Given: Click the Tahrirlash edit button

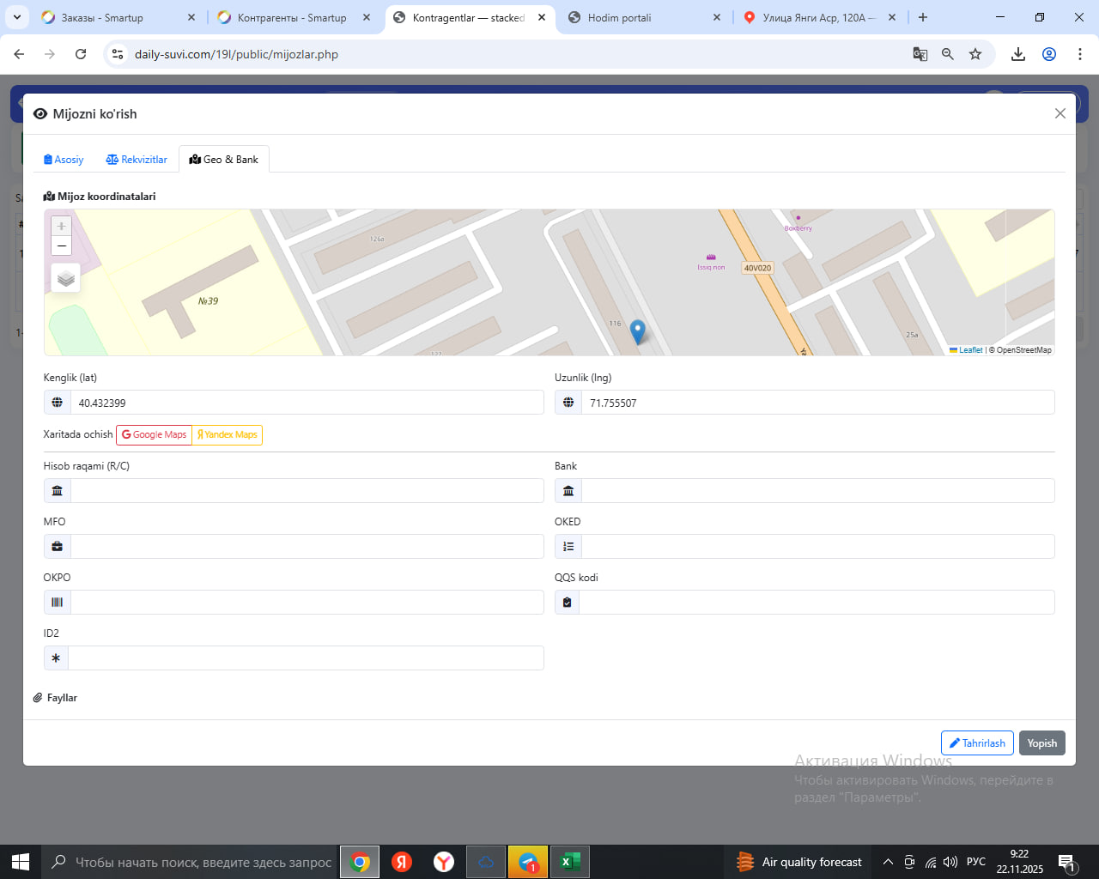Looking at the screenshot, I should click(x=977, y=743).
